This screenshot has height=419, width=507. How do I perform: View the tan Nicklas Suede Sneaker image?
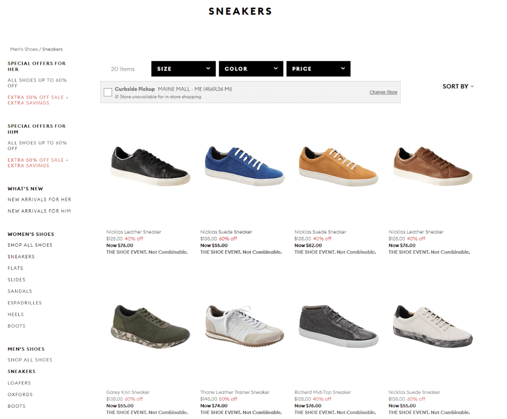coord(339,166)
